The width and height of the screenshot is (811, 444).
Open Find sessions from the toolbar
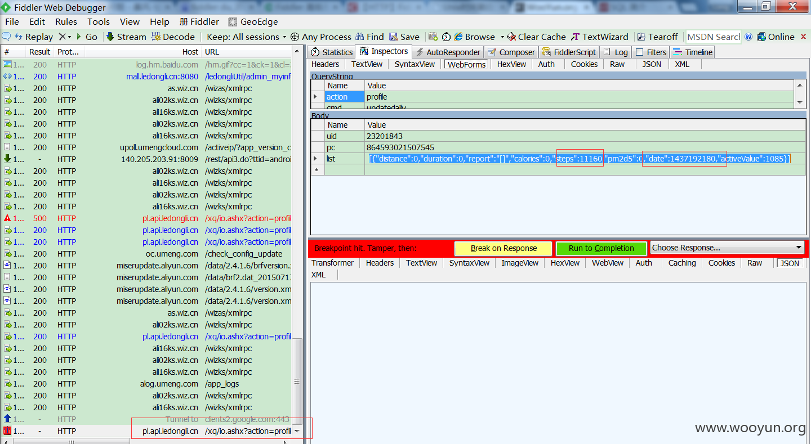pos(370,37)
